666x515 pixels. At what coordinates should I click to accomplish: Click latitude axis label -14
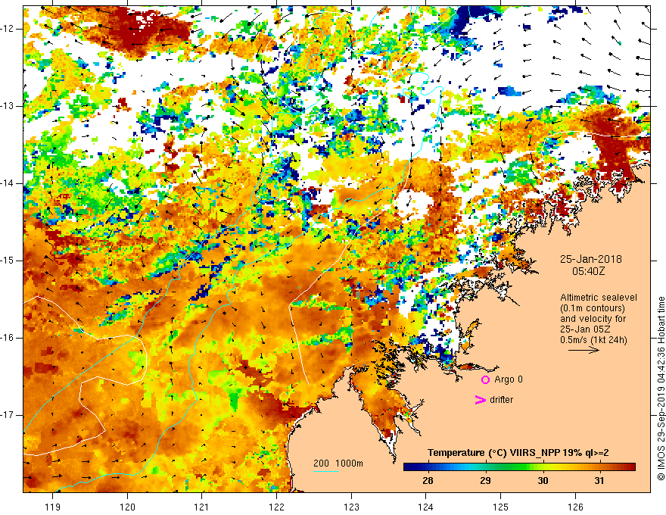8,183
